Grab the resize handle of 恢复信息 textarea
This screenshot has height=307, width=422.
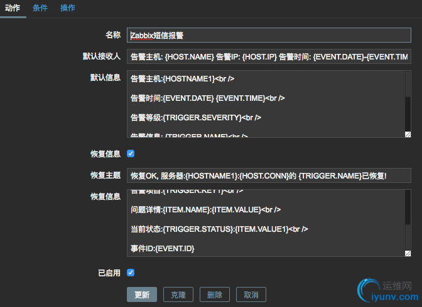pyautogui.click(x=408, y=253)
